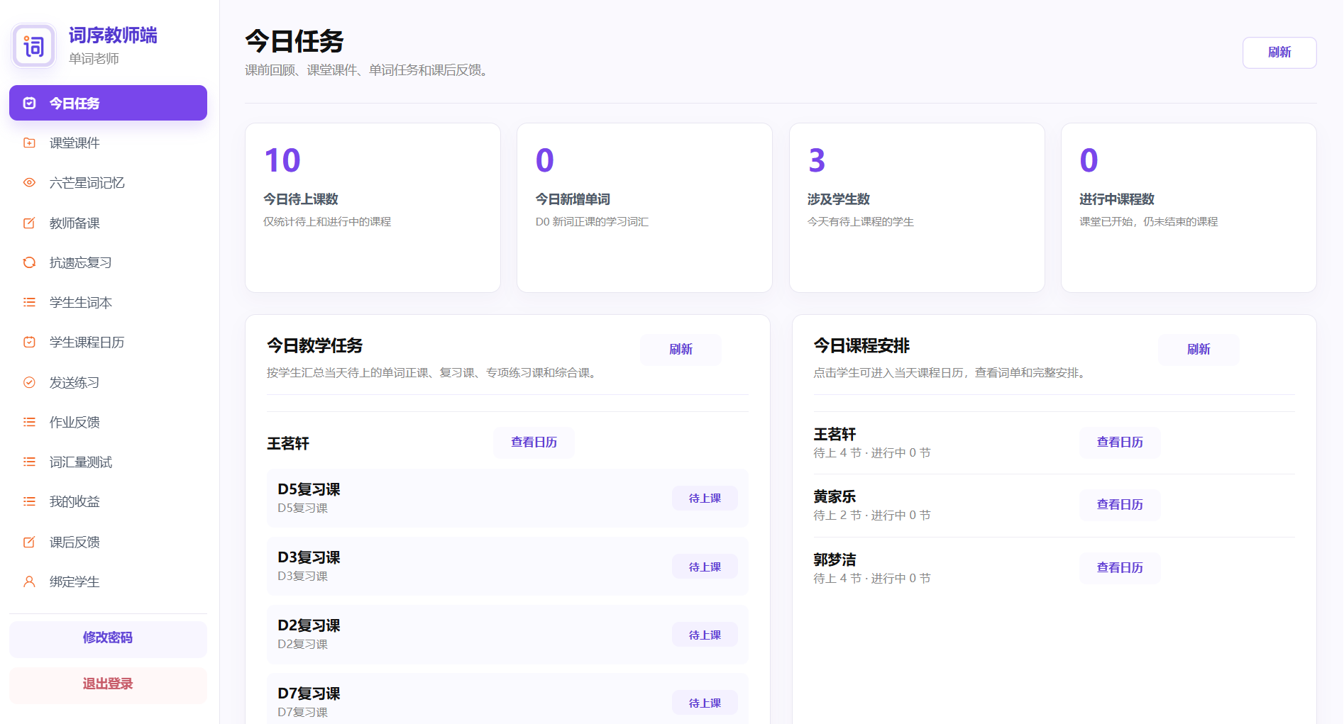1344x724 pixels.
Task: Click 待上课 on the D7复习课 row
Action: click(705, 703)
